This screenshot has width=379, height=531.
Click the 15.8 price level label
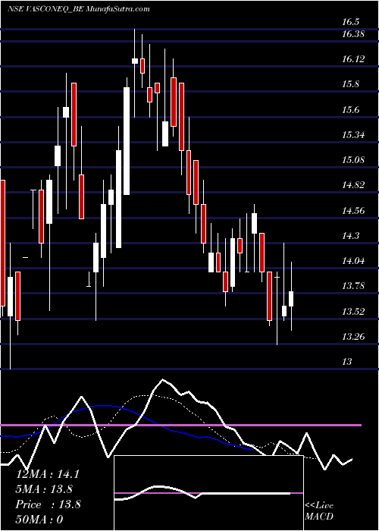[x=350, y=85]
